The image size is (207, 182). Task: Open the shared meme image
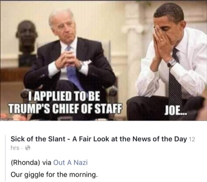tap(103, 60)
